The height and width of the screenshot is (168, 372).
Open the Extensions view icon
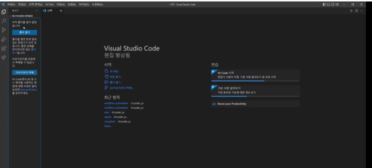click(4, 49)
